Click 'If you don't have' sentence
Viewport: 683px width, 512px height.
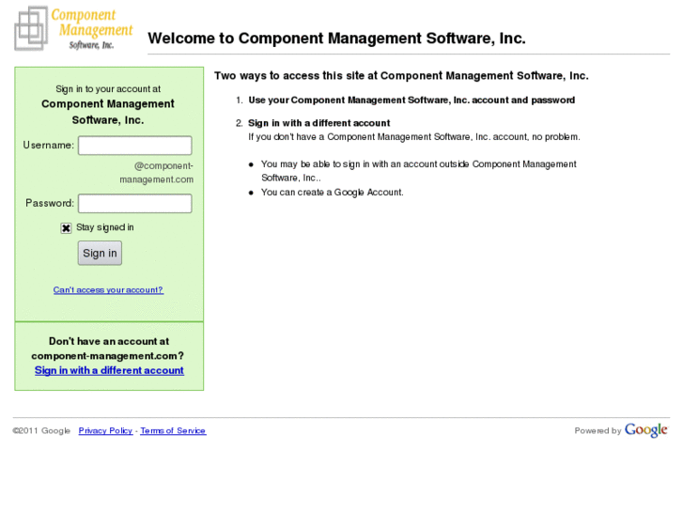coord(414,137)
